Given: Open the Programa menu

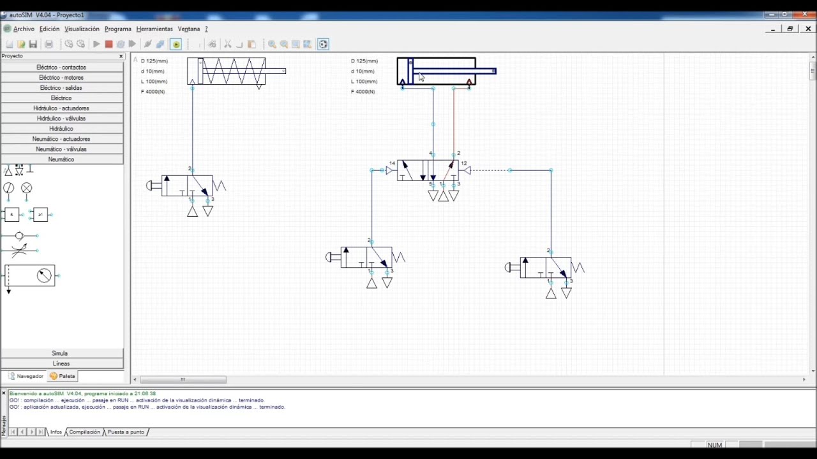Looking at the screenshot, I should (x=117, y=29).
